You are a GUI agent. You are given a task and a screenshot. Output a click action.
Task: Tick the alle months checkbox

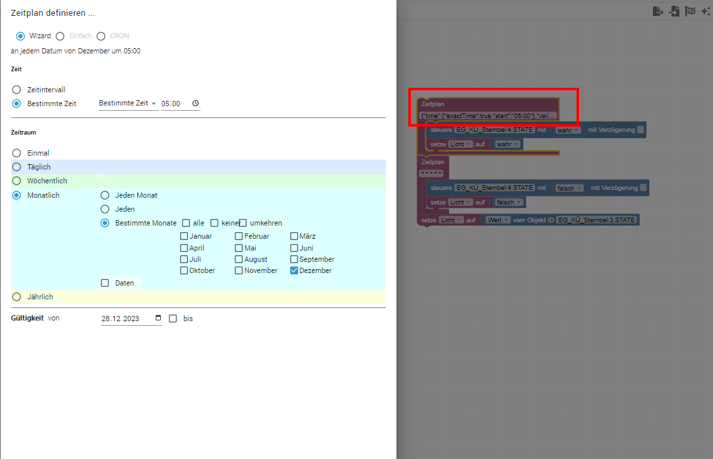click(x=186, y=223)
